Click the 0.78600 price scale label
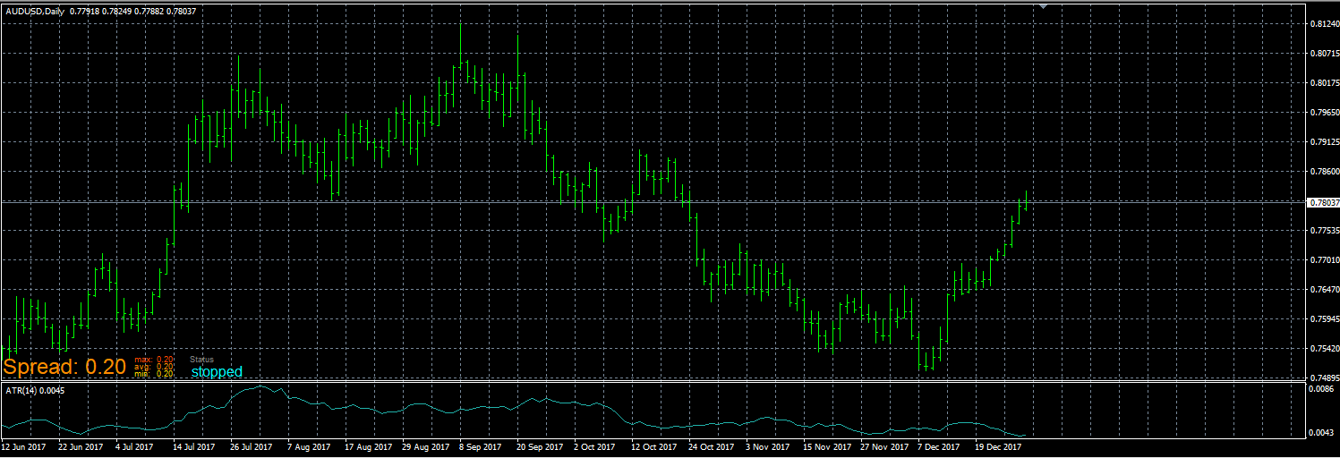1340x458 pixels. [x=1324, y=172]
